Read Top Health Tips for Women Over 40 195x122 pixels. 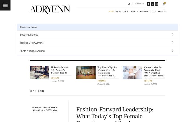107,72
